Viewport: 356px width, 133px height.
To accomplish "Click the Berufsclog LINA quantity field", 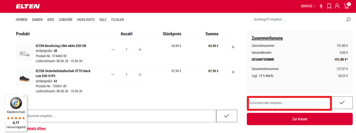I will tap(127, 50).
